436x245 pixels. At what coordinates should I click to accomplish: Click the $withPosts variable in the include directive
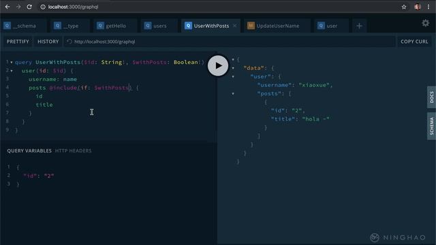(x=112, y=88)
